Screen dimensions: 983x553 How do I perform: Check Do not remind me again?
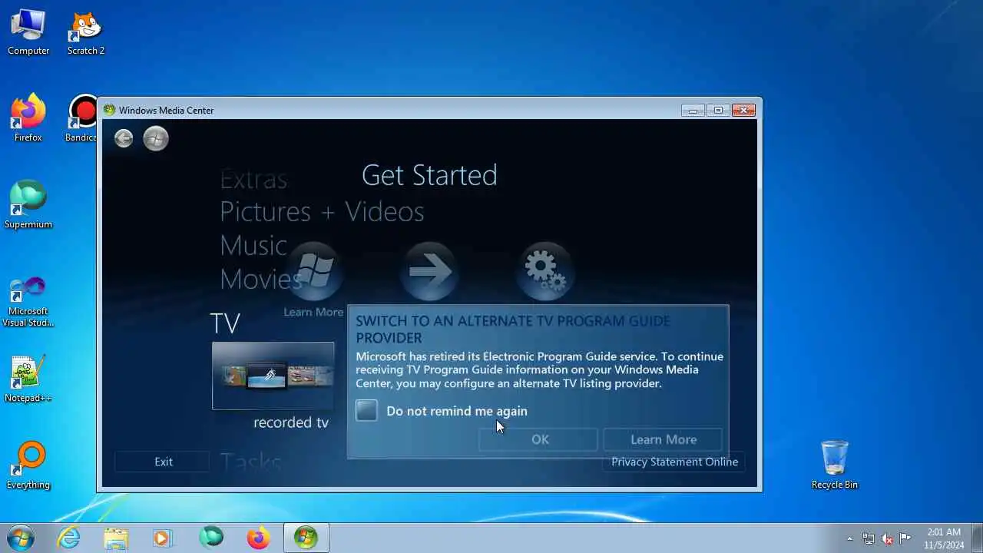pos(367,411)
